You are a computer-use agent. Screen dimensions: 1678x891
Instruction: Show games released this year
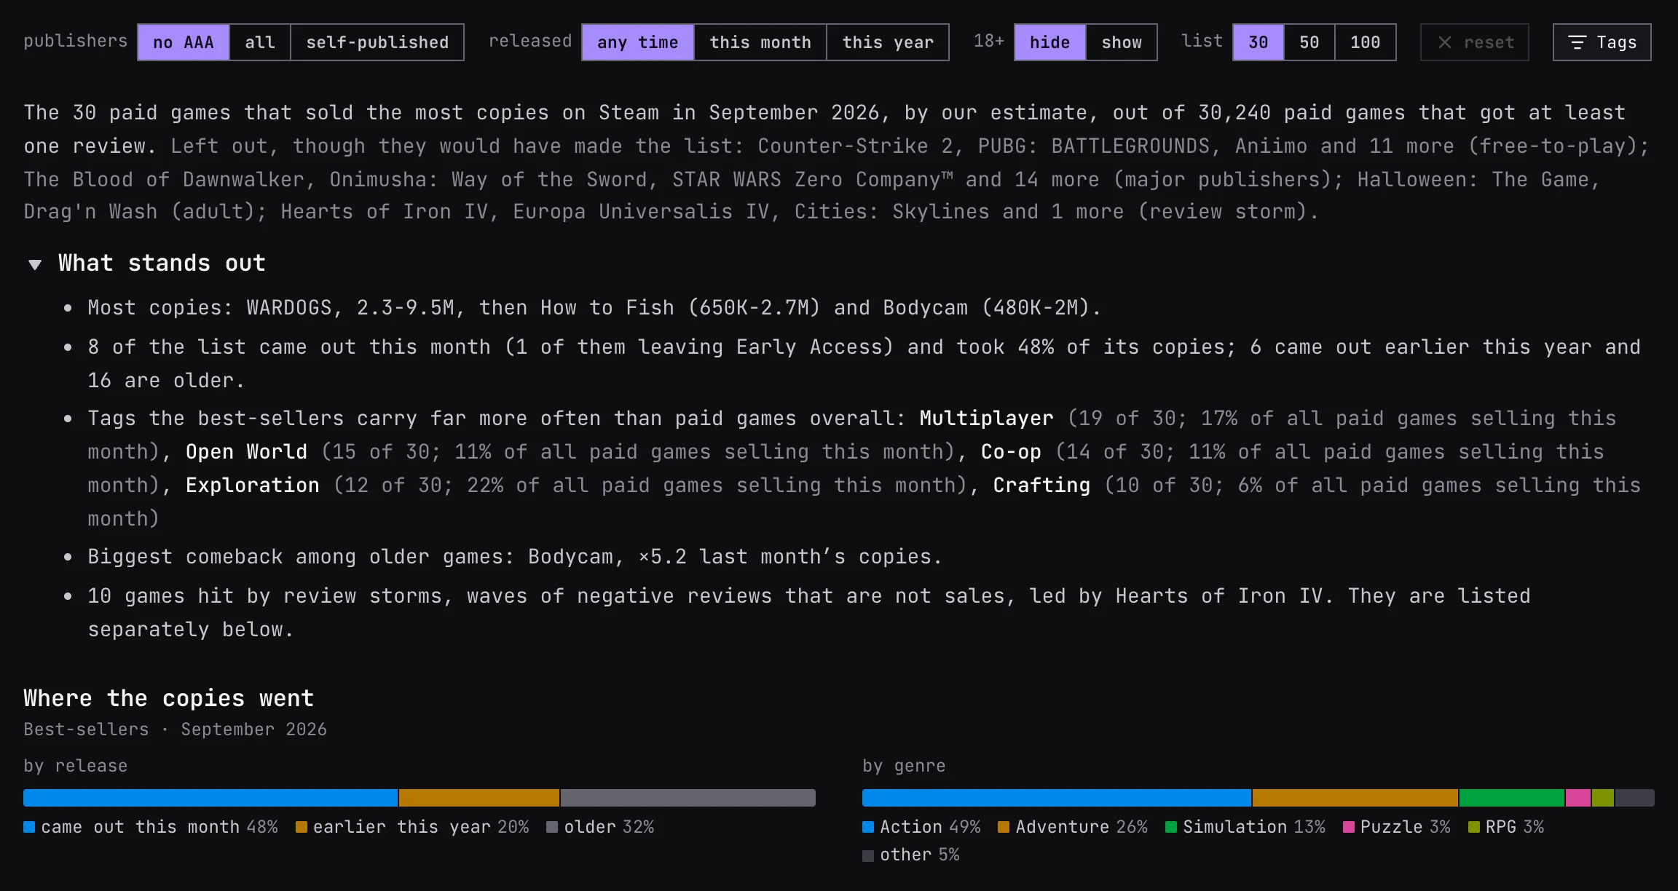[888, 42]
